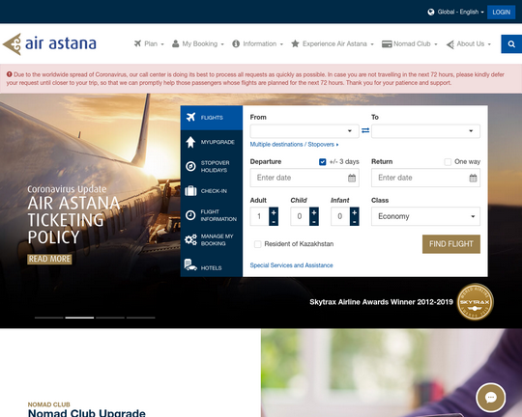Image resolution: width=522 pixels, height=417 pixels.
Task: Click the Hotels building icon
Action: click(x=190, y=264)
